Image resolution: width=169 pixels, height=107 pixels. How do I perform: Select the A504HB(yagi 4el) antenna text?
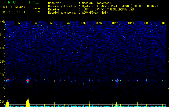click(x=95, y=13)
